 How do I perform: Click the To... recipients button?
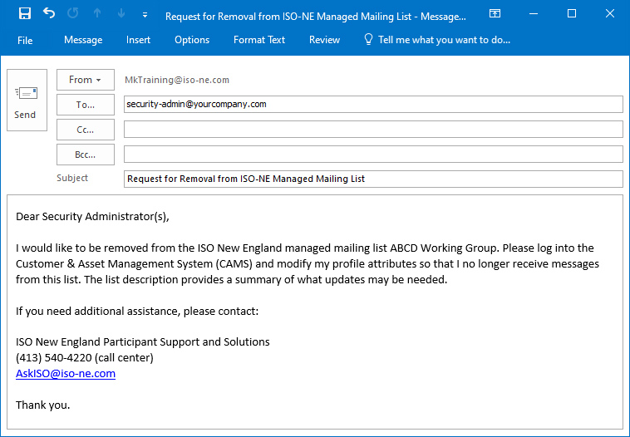pyautogui.click(x=85, y=105)
